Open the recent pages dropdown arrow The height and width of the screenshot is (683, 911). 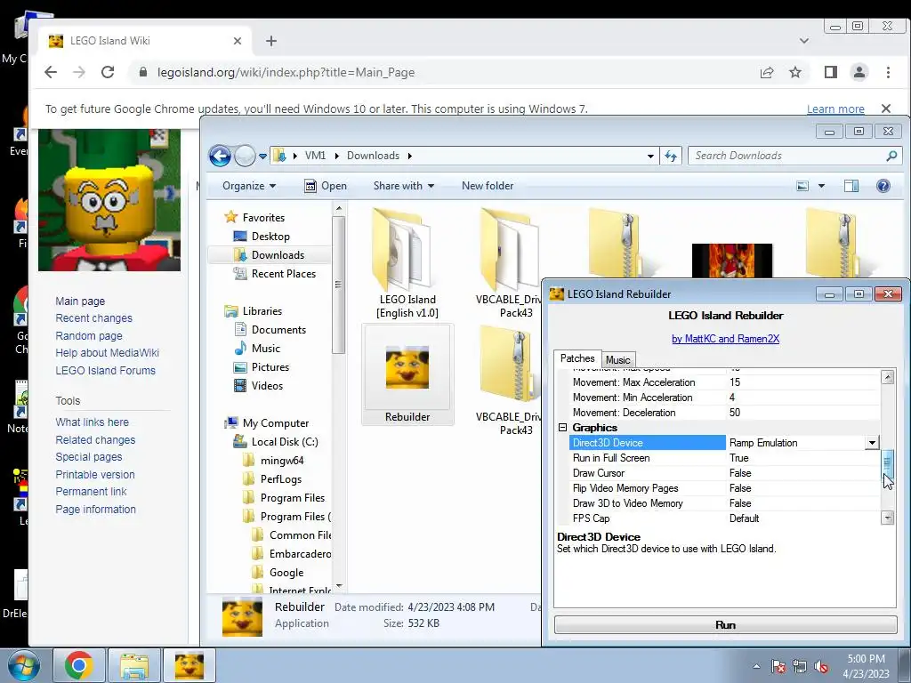tap(262, 156)
